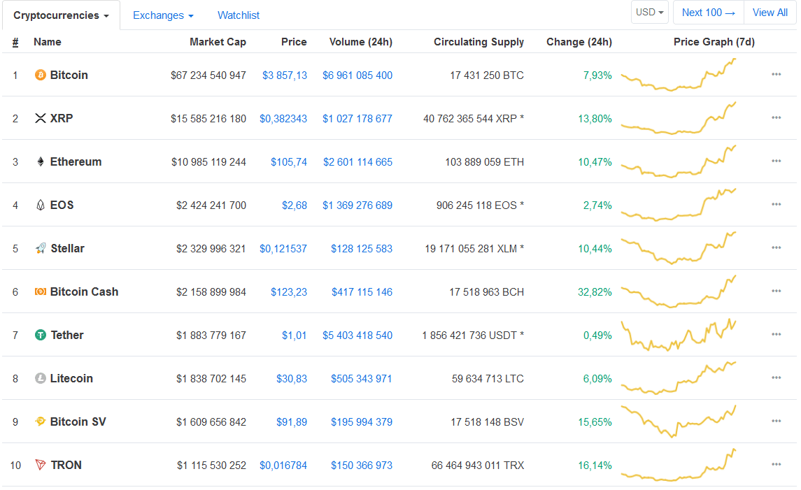
Task: Sort by the Change (24h) column header
Action: 579,42
